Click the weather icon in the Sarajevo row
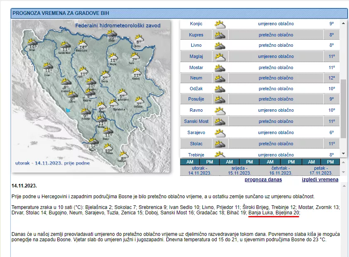Image resolution: width=349 pixels, height=257 pixels. (x=220, y=133)
